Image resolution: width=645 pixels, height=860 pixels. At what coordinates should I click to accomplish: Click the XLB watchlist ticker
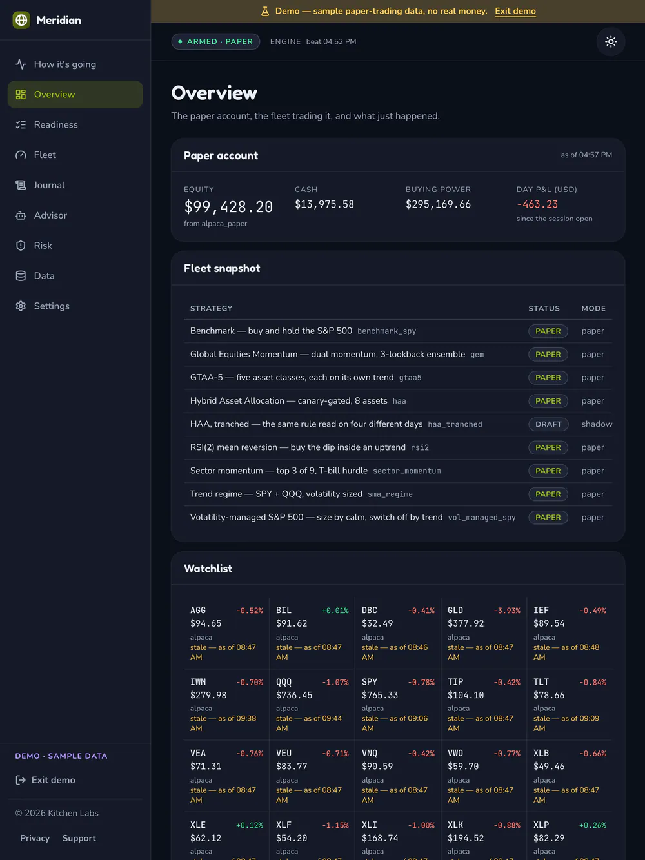tap(541, 754)
